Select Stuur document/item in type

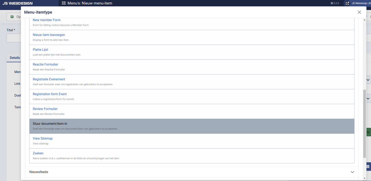192,126
